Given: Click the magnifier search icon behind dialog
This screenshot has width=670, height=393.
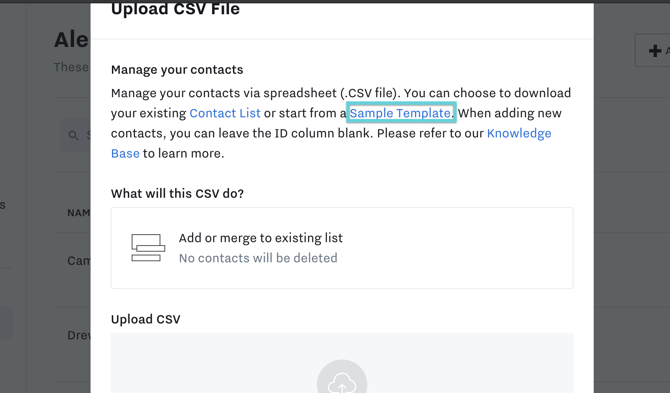Looking at the screenshot, I should click(74, 135).
